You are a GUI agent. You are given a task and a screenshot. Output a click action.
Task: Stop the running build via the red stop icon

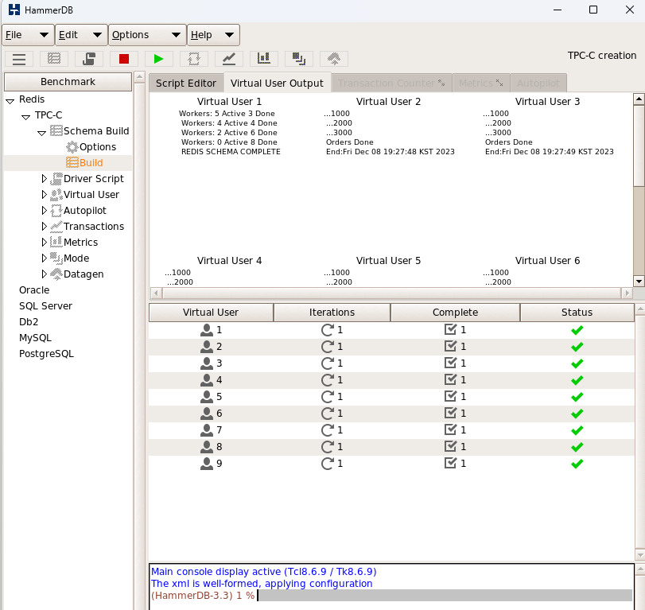point(123,58)
